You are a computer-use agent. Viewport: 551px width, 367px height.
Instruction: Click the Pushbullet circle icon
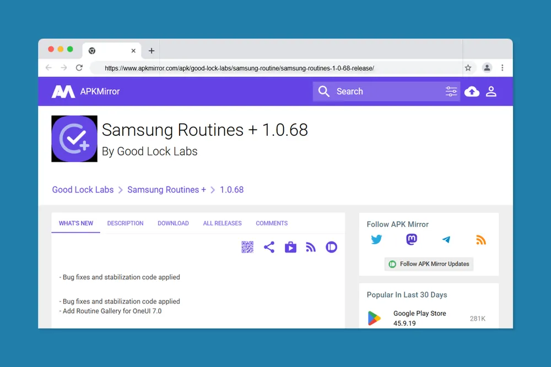pyautogui.click(x=331, y=247)
